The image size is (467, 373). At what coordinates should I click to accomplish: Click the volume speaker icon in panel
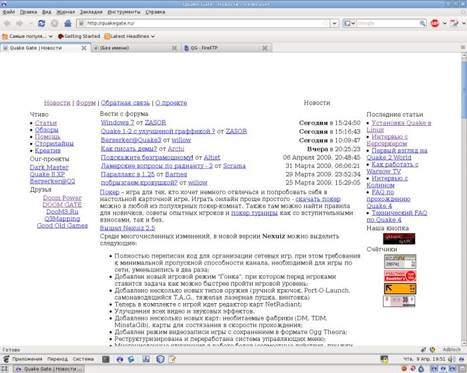(452, 359)
